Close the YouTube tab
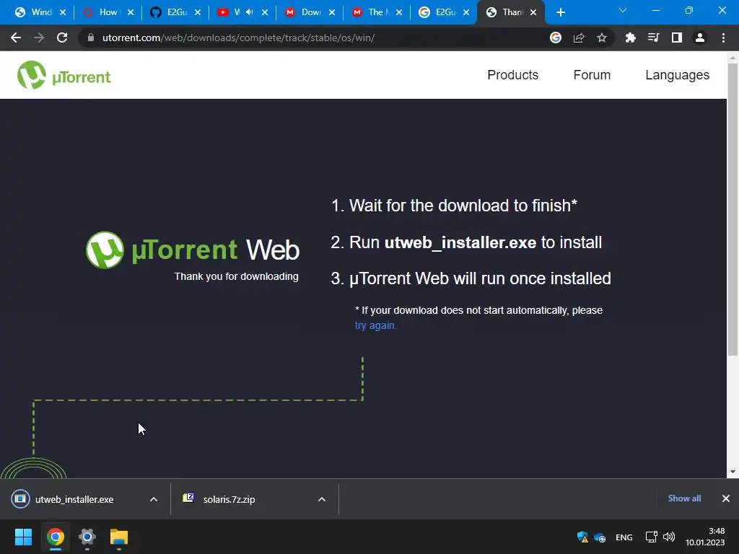This screenshot has width=739, height=554. pyautogui.click(x=265, y=12)
